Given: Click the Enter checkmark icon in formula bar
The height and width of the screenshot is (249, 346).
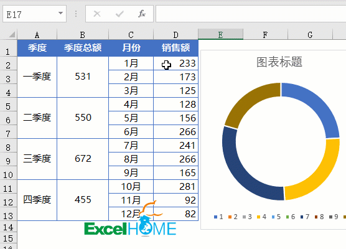Looking at the screenshot, I should (119, 14).
